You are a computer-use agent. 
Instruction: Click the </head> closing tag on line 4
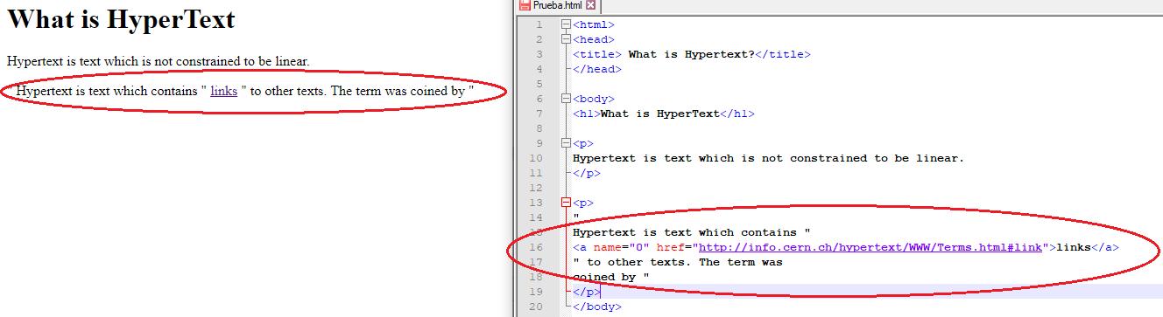click(x=597, y=69)
